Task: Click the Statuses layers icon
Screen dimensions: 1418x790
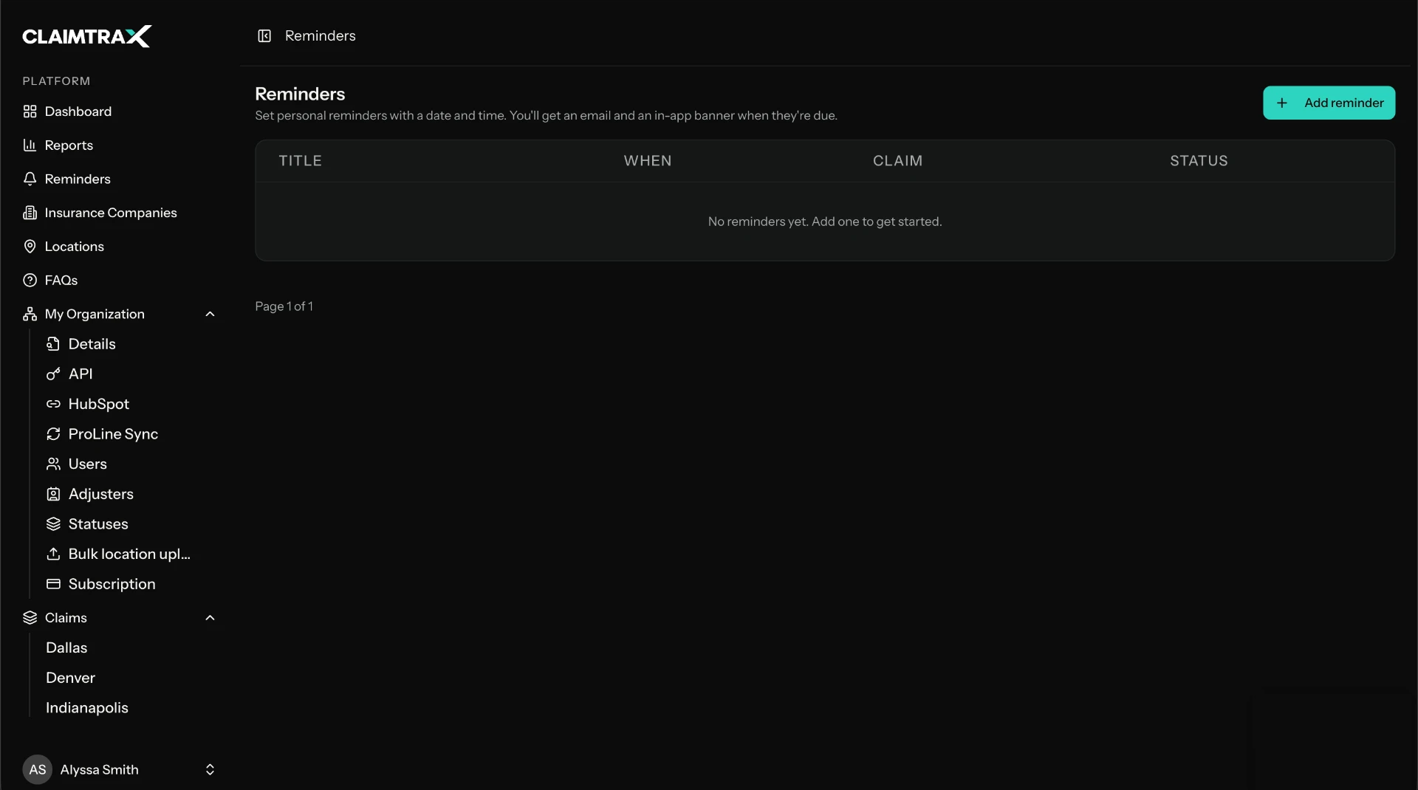Action: 53,524
